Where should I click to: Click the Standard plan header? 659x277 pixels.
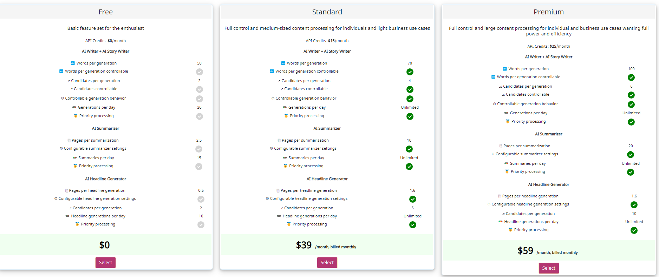pos(327,12)
